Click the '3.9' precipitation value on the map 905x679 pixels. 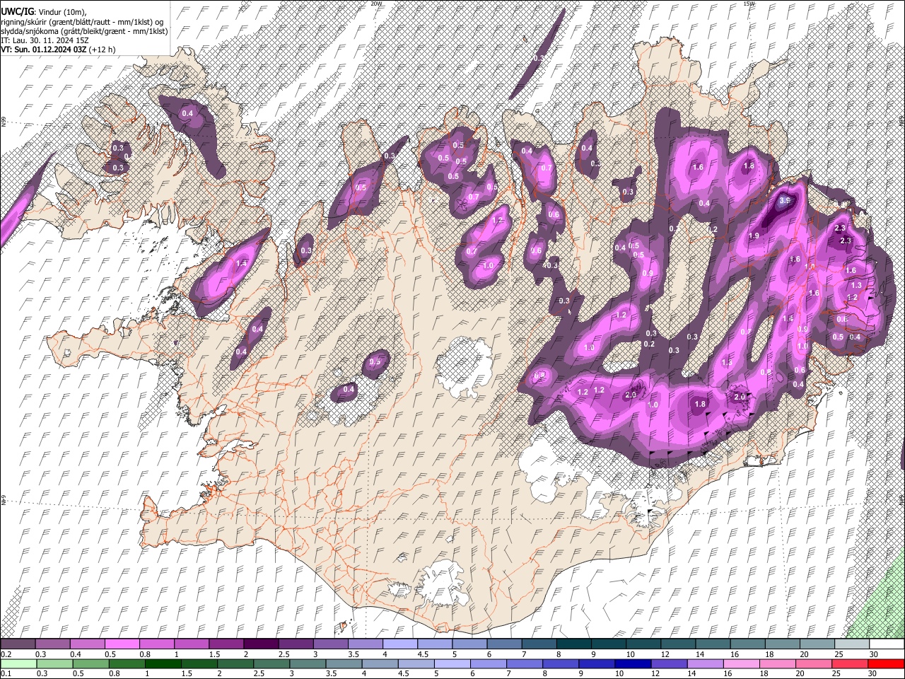pyautogui.click(x=785, y=200)
